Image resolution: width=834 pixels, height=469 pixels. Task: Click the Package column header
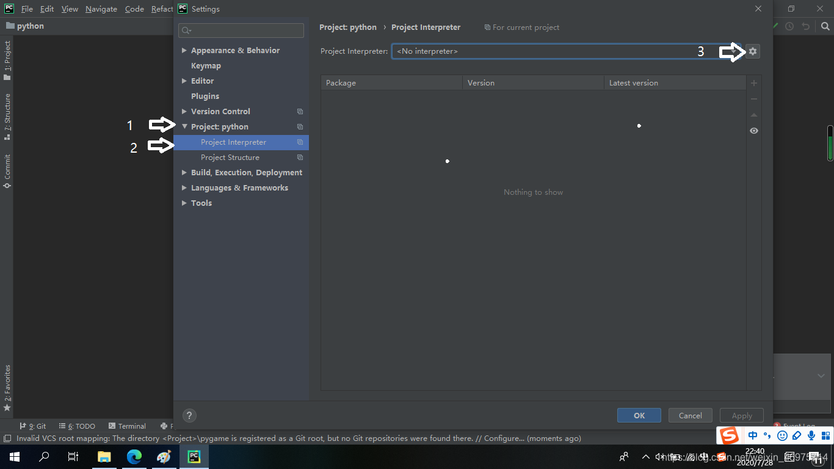(x=392, y=83)
